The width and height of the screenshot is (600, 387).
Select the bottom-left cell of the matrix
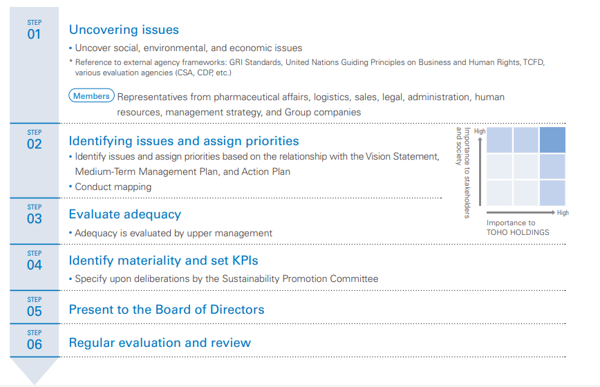pyautogui.click(x=500, y=192)
